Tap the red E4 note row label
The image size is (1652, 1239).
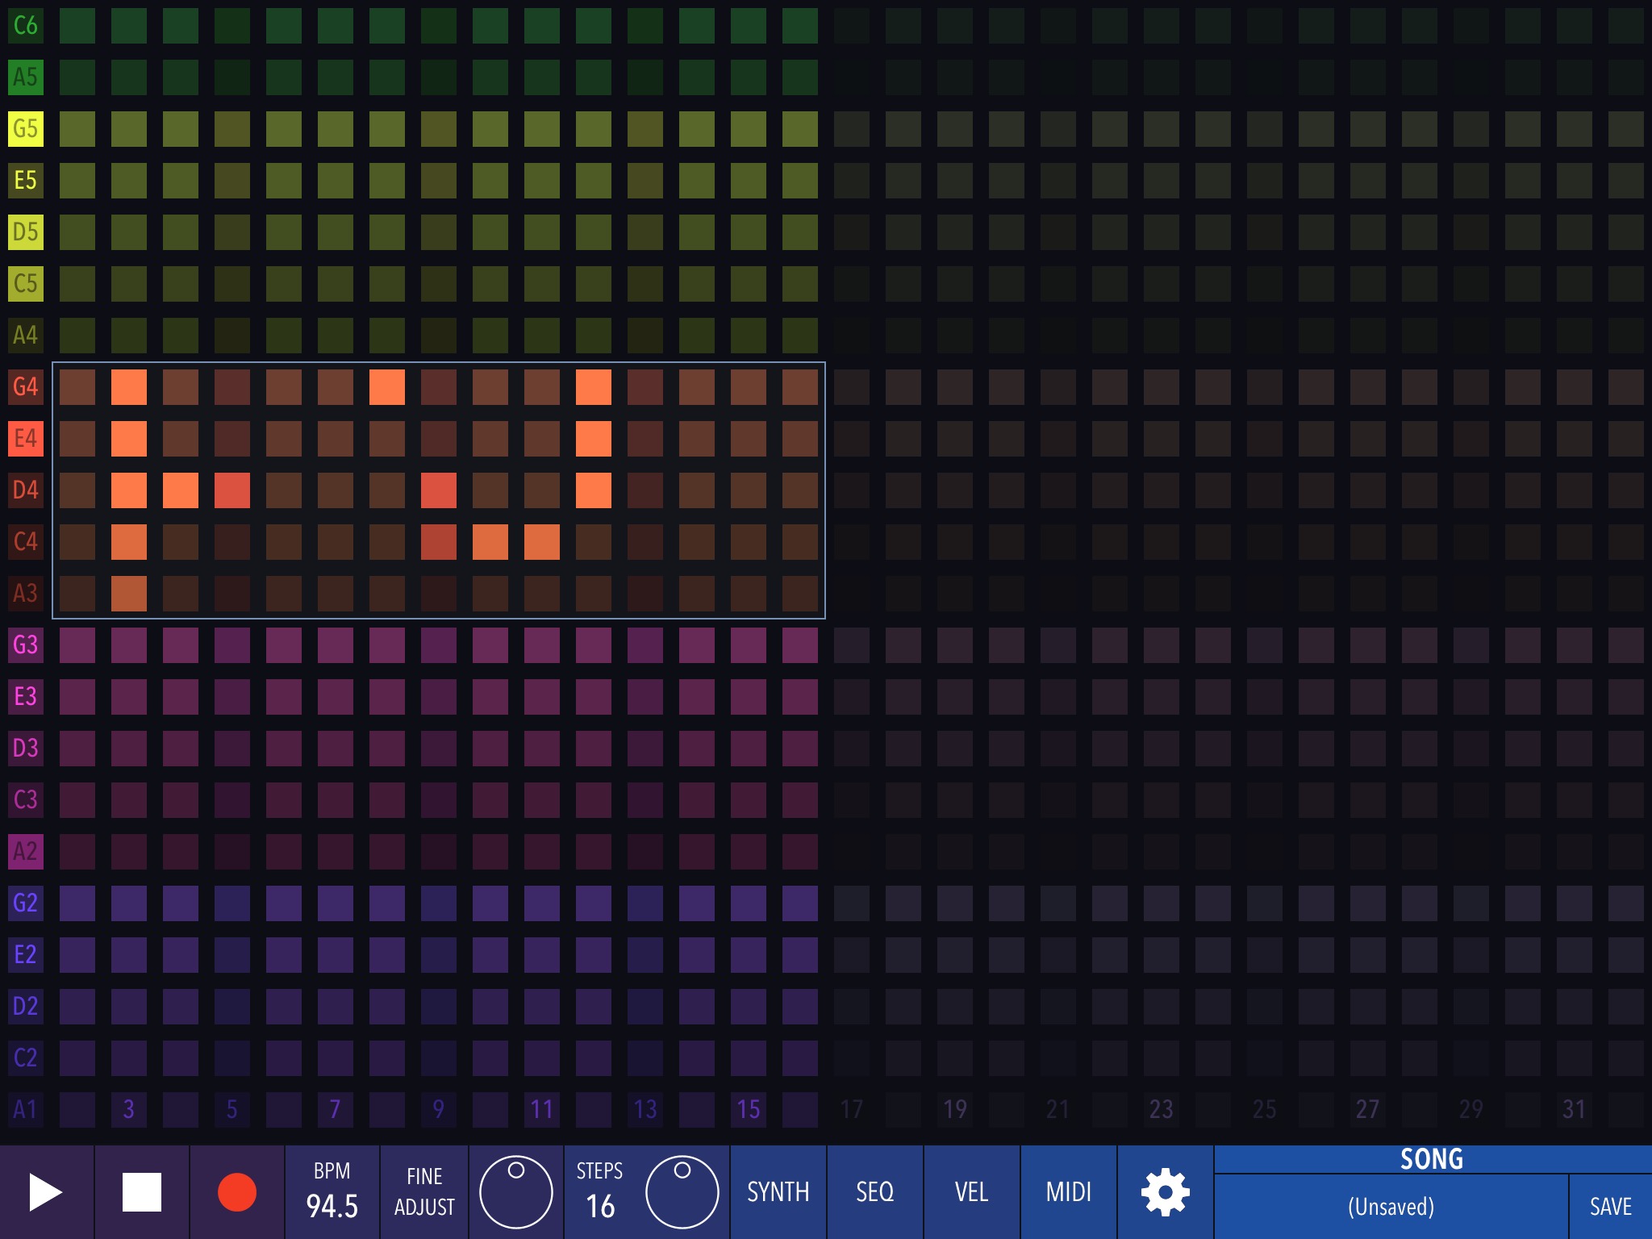26,439
